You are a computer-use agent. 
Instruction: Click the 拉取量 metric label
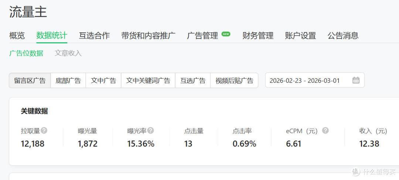[31, 131]
